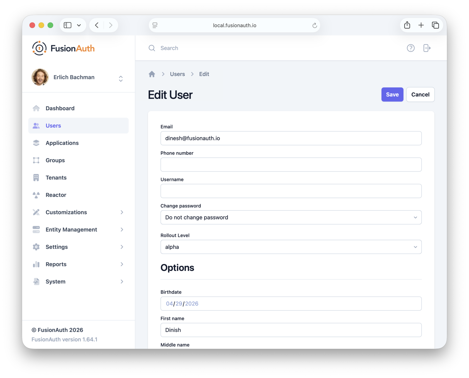Click the breadcrumb home icon
Screen dimensions: 469x378
(x=152, y=74)
